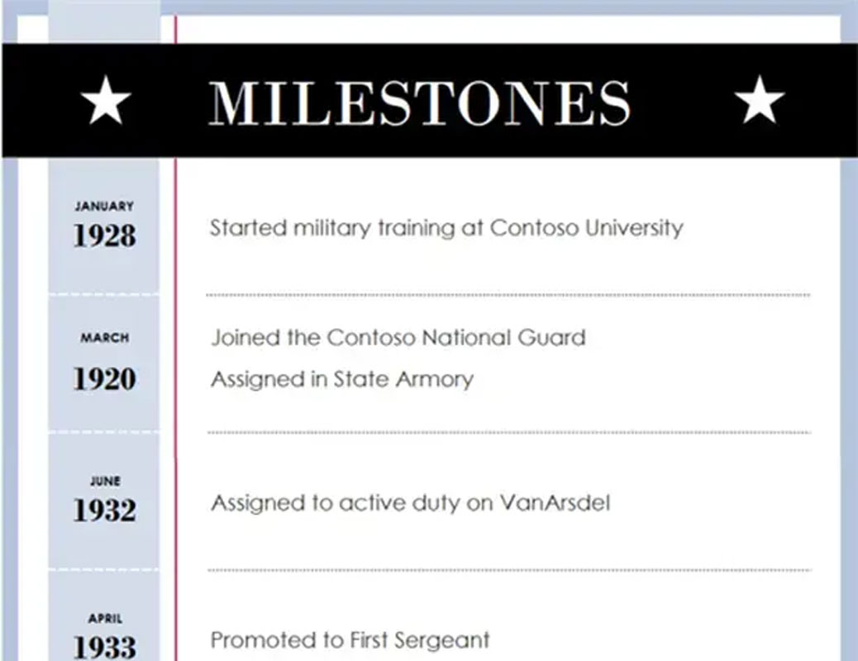Select the year 1932
The image size is (858, 661).
click(x=104, y=510)
